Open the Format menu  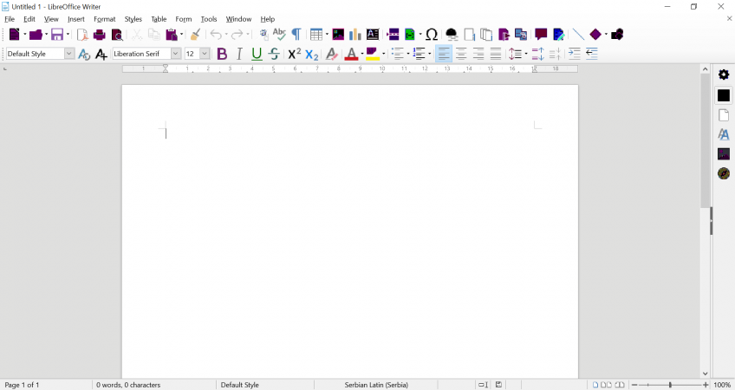105,19
